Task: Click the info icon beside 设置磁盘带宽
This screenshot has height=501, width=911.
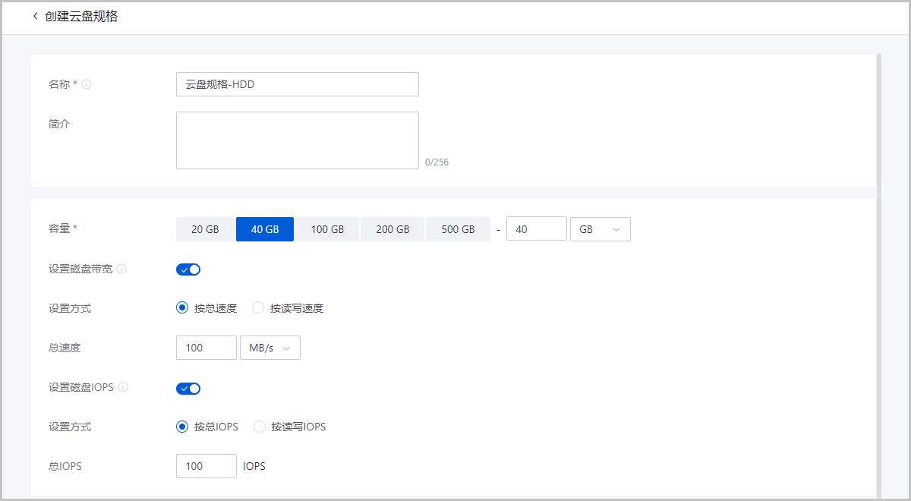Action: click(x=121, y=269)
